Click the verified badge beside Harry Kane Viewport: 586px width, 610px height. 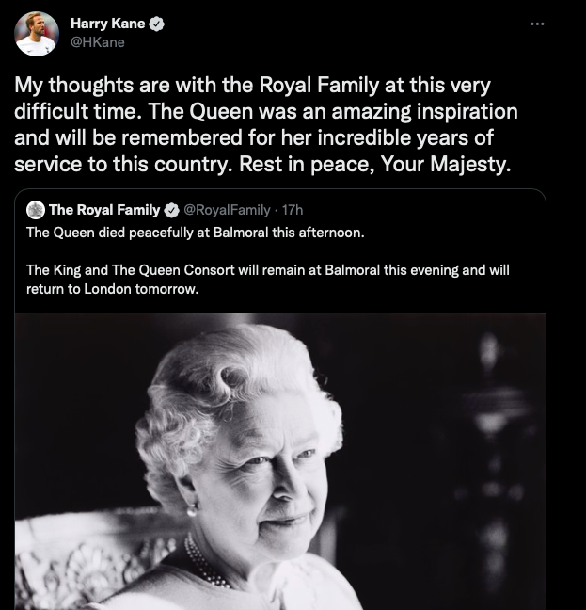158,24
